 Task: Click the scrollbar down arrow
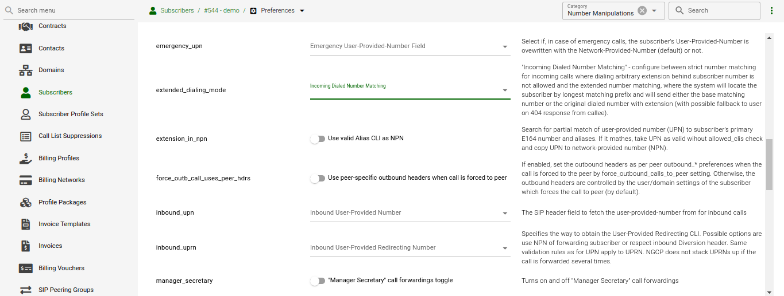[x=770, y=292]
